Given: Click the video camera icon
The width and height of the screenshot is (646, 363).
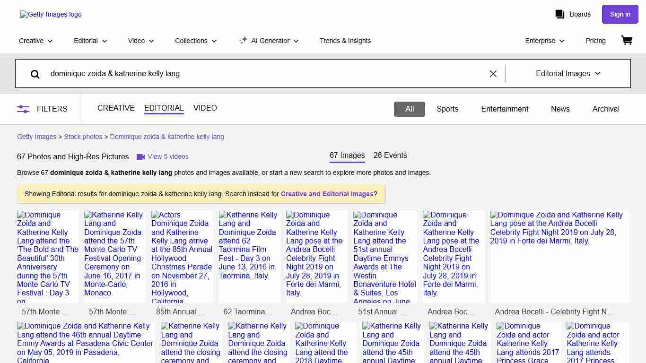Looking at the screenshot, I should coord(141,157).
